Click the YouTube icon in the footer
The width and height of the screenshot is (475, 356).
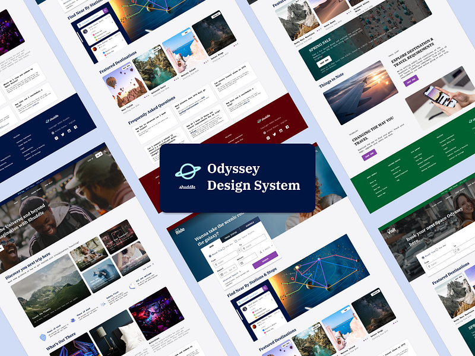(x=69, y=131)
